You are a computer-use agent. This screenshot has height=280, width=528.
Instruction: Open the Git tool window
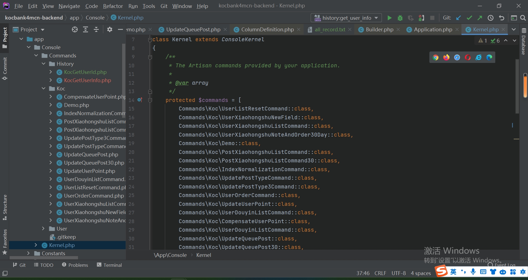coord(19,265)
